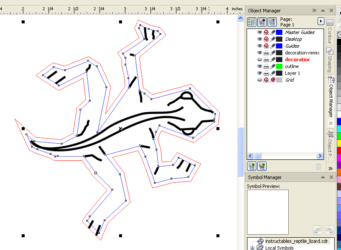Click the selection center X marker on lizard
Image resolution: width=341 pixels, height=250 pixels.
[x=120, y=129]
